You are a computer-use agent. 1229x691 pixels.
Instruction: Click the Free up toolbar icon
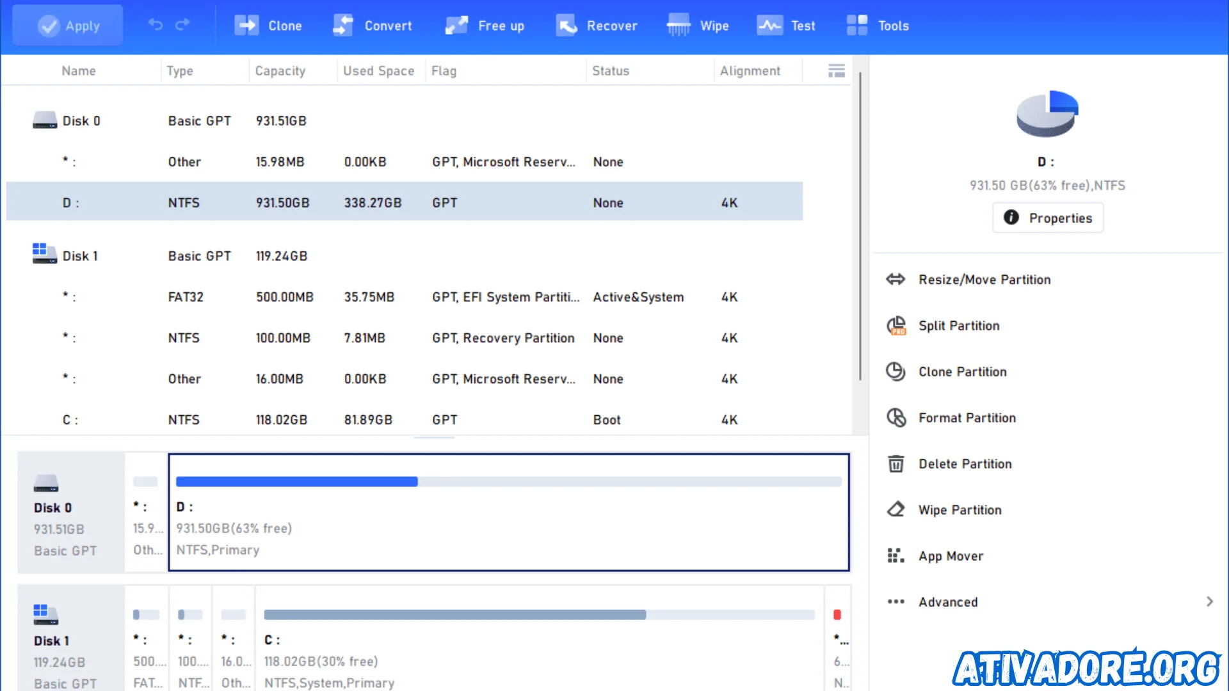click(485, 26)
